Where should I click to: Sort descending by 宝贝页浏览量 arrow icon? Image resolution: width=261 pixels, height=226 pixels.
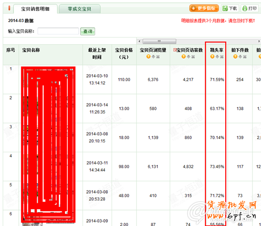pos(153,57)
